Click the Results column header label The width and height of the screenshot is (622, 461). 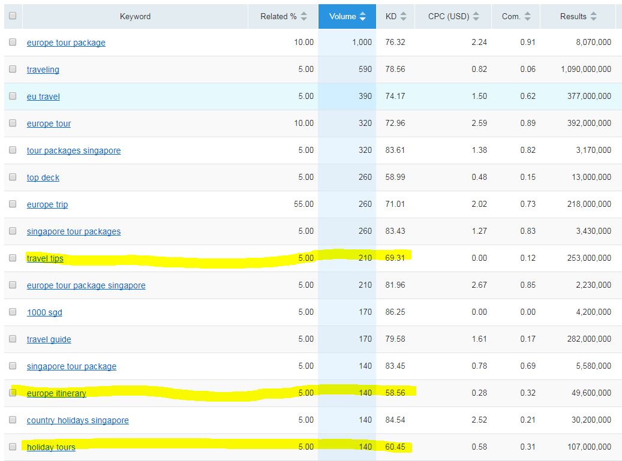(x=573, y=16)
